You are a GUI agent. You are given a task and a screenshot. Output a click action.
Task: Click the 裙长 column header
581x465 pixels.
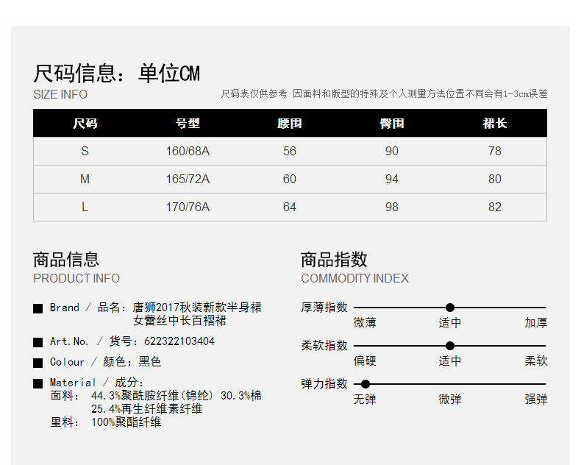tap(495, 123)
